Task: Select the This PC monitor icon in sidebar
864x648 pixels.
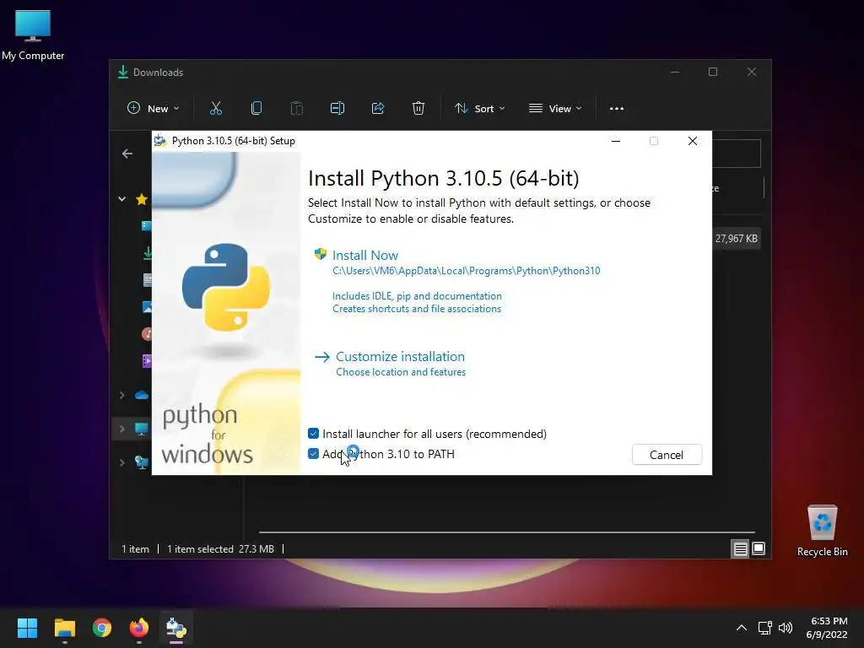Action: pyautogui.click(x=142, y=429)
